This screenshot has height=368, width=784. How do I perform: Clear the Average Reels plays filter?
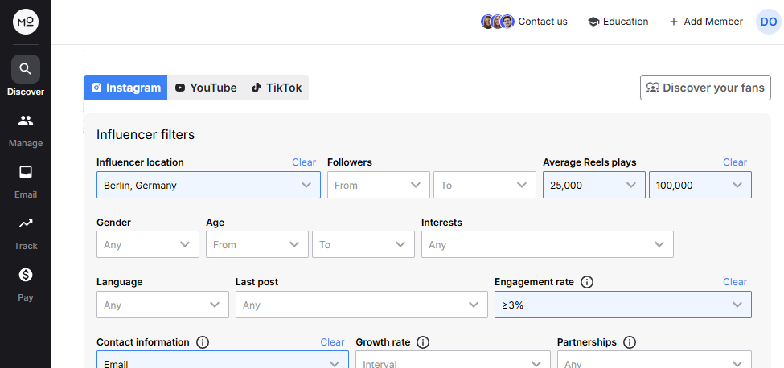[734, 162]
